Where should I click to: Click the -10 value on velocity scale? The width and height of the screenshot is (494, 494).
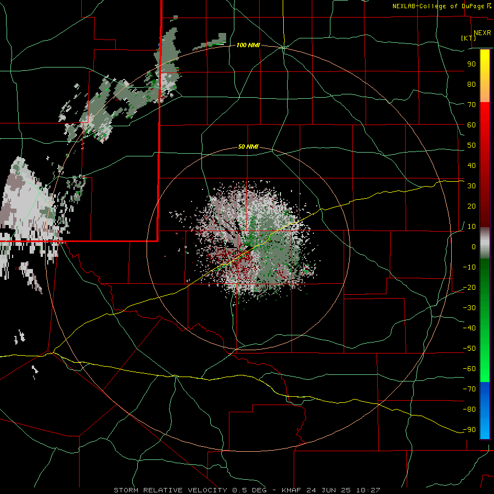pyautogui.click(x=469, y=267)
